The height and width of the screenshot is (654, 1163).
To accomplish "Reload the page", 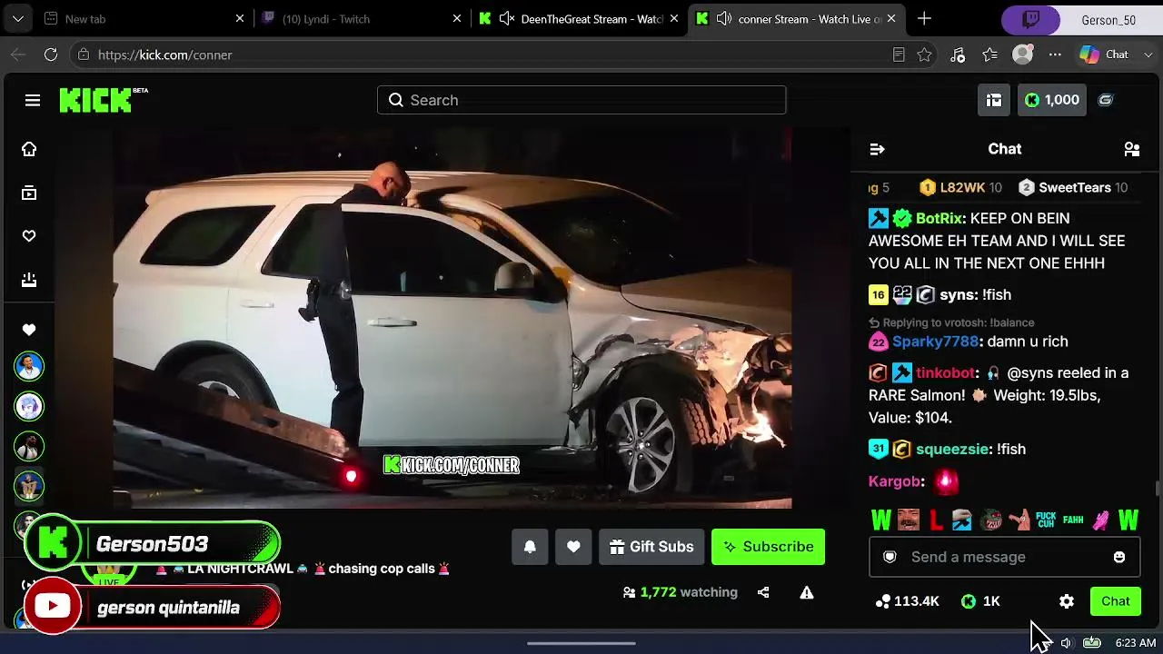I will click(x=51, y=54).
